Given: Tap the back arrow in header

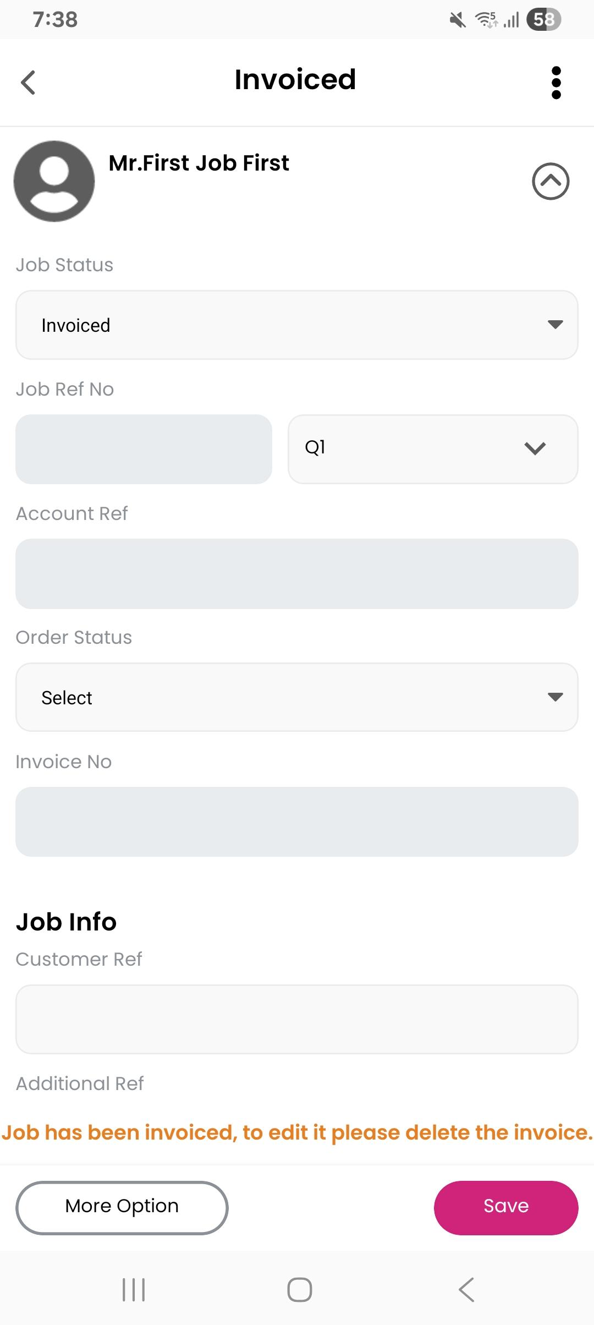Looking at the screenshot, I should click(x=29, y=83).
